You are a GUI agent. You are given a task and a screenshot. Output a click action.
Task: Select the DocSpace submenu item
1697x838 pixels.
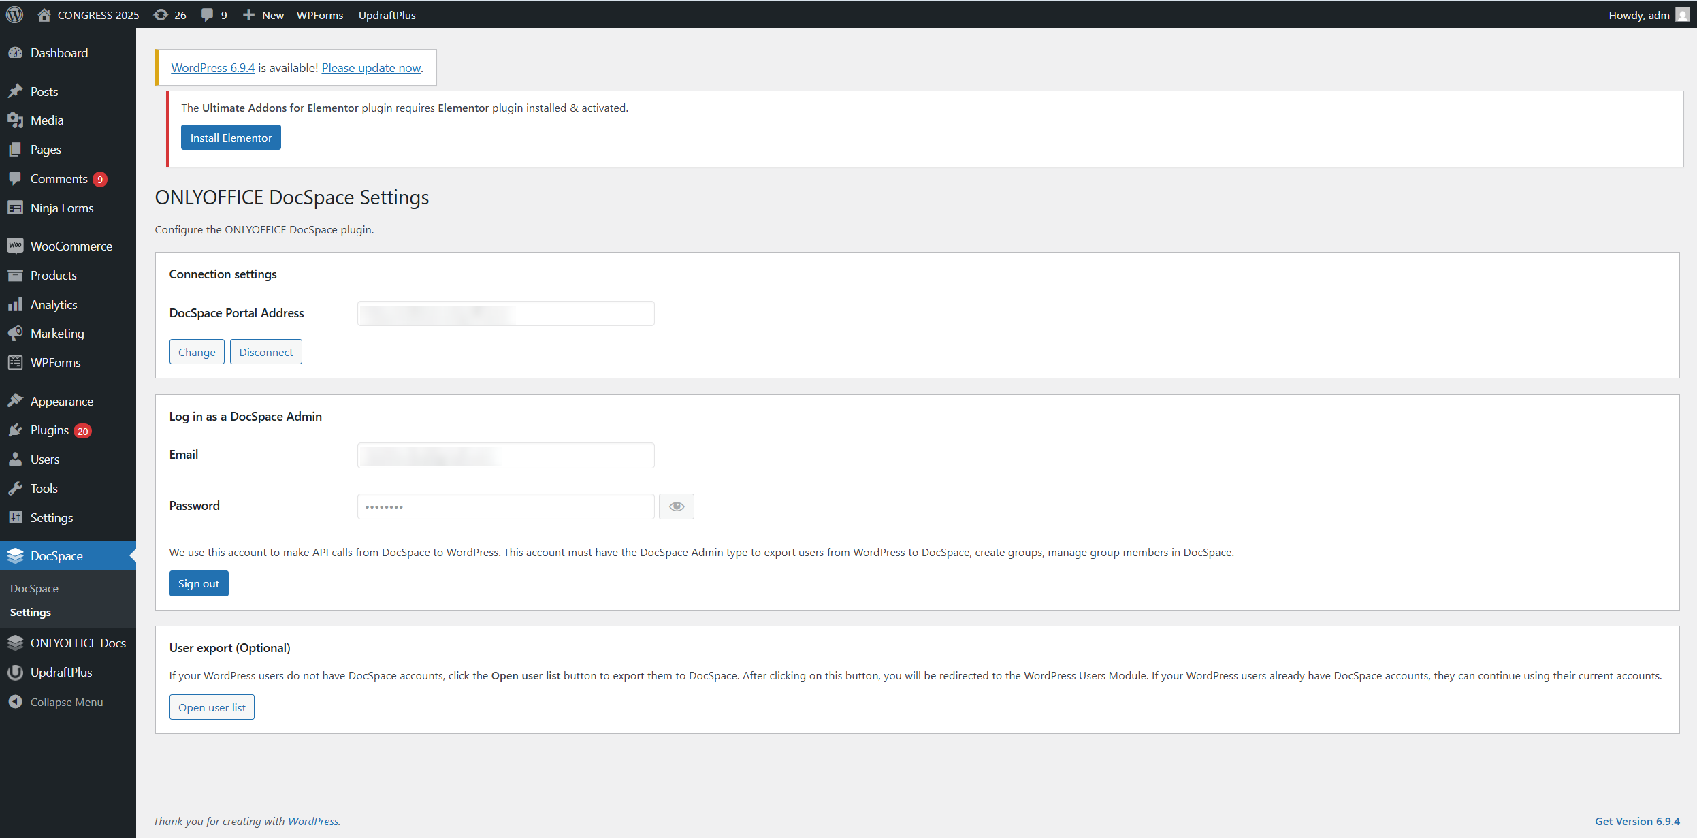point(34,589)
